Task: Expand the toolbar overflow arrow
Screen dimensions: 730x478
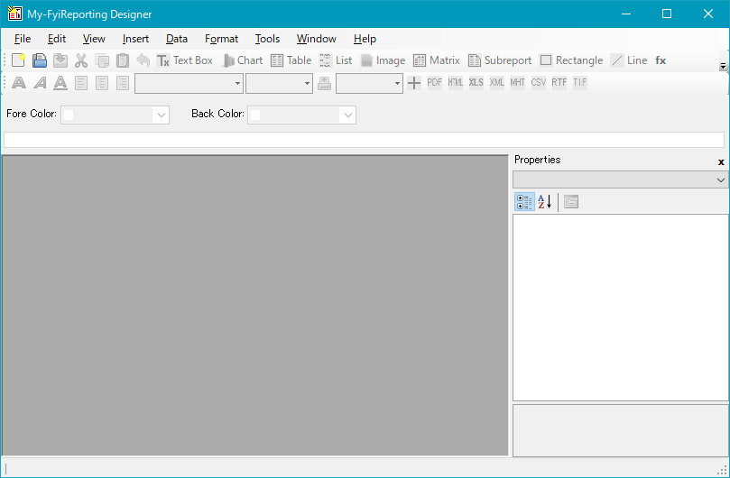Action: 723,66
